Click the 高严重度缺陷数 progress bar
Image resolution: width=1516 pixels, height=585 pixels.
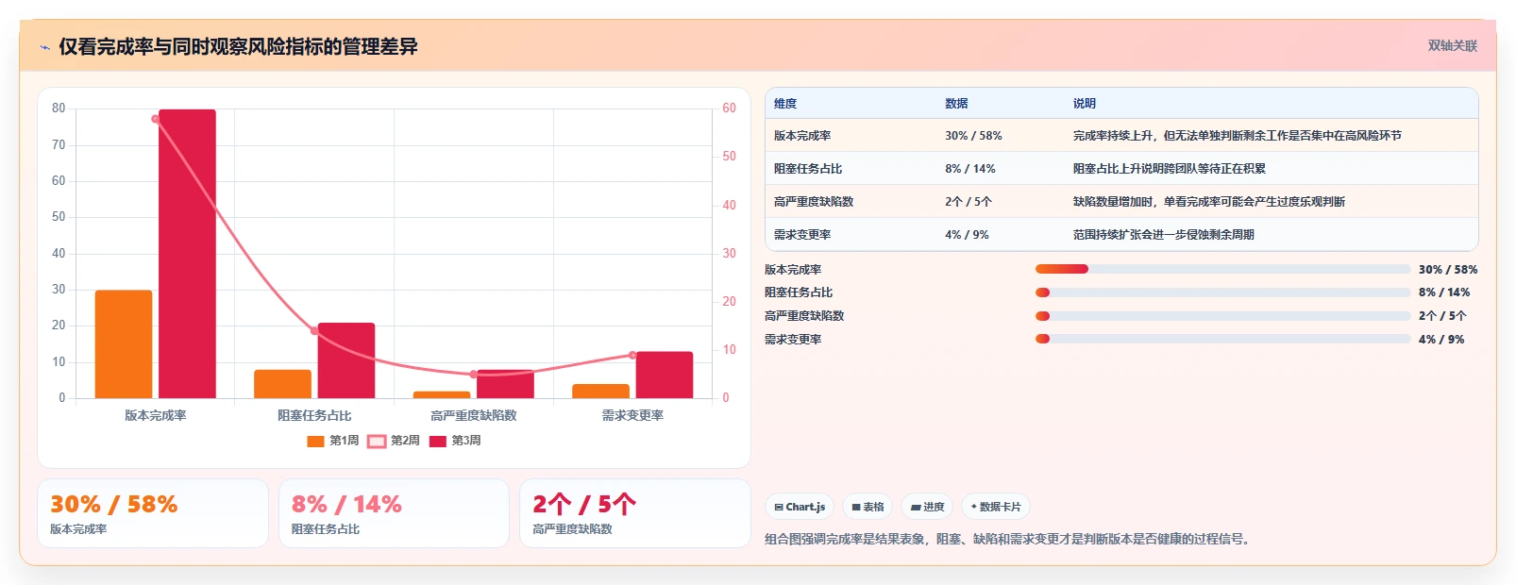coord(1222,316)
